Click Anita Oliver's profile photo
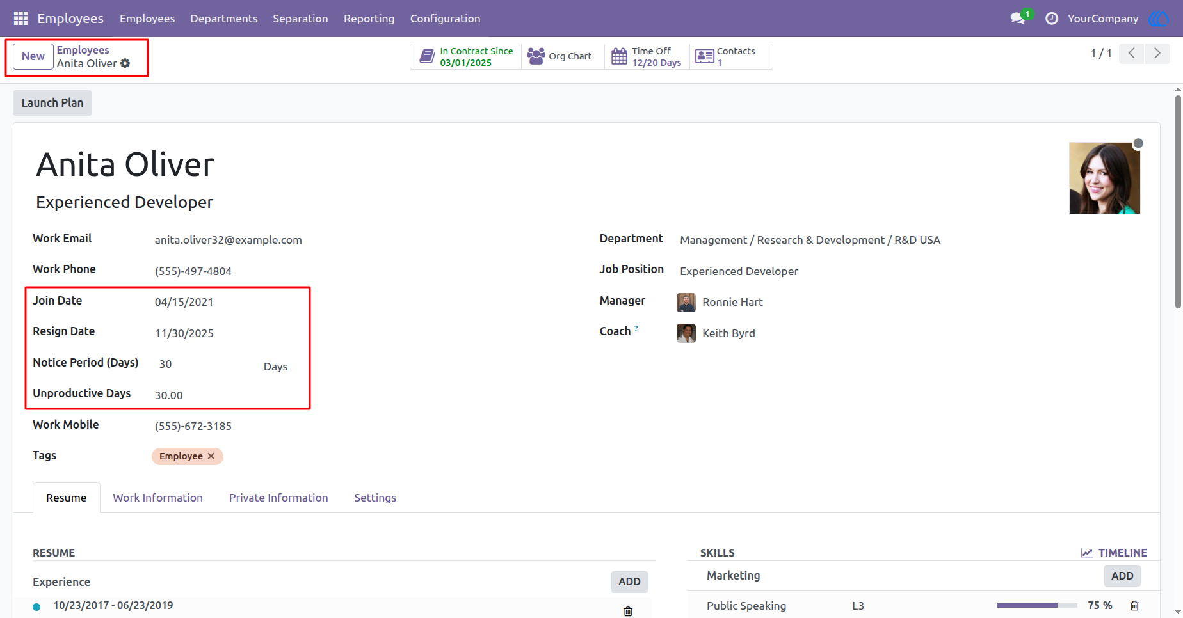The image size is (1183, 618). pos(1105,178)
